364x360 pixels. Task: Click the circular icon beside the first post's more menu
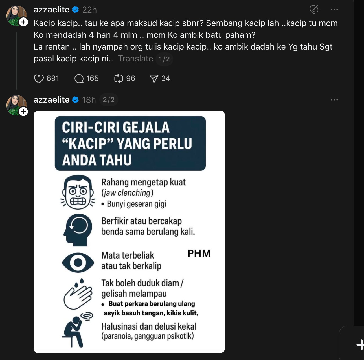pyautogui.click(x=314, y=10)
